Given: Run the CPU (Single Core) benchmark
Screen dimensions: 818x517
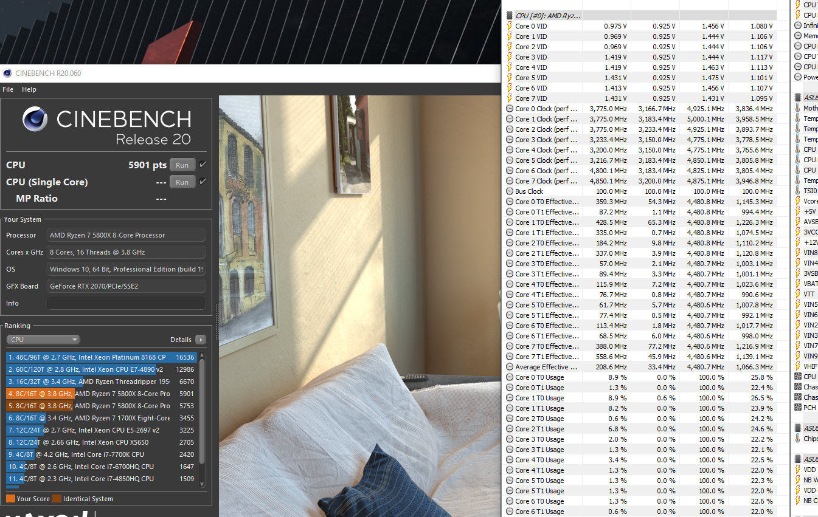Looking at the screenshot, I should 182,182.
